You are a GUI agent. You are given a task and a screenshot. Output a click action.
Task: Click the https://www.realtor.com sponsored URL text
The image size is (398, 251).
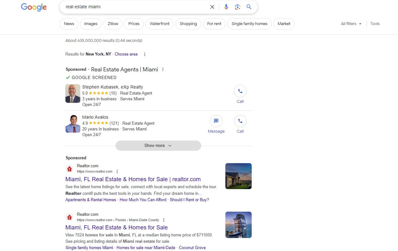point(95,172)
